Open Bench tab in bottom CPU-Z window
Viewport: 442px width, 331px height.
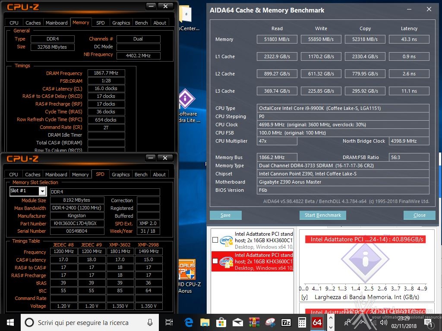click(x=141, y=175)
